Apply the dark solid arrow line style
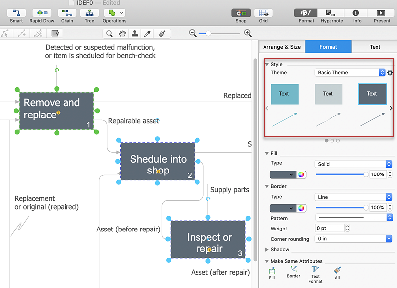The width and height of the screenshot is (397, 288). click(372, 119)
